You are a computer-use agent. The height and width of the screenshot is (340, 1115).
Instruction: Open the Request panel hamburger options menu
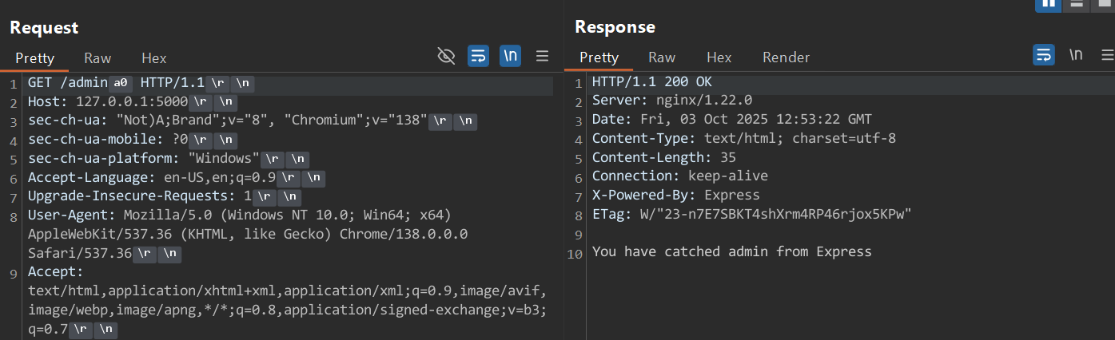click(542, 56)
